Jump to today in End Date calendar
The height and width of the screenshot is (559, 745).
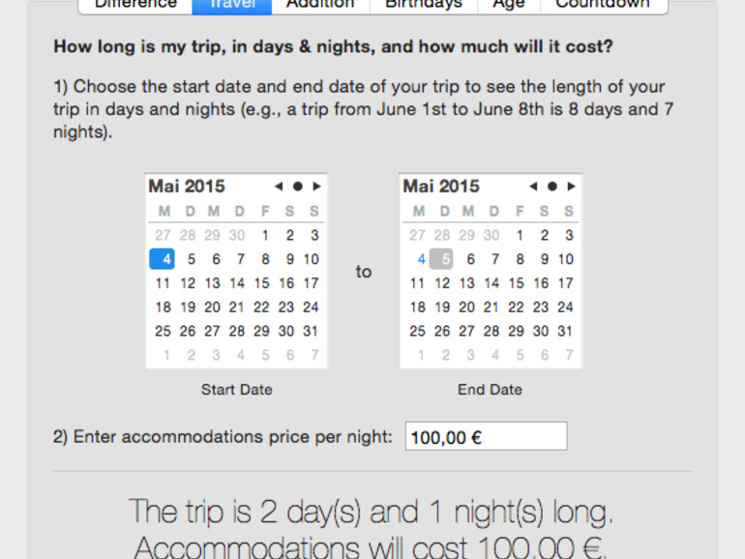pos(552,186)
